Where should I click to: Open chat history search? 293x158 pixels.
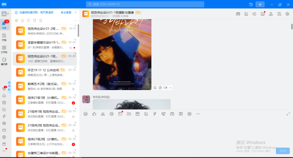tap(279, 14)
